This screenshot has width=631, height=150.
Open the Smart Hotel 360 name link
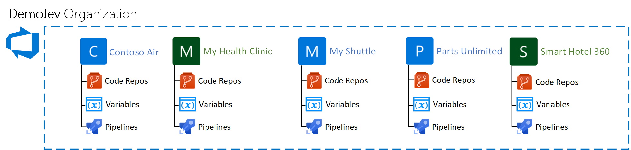pos(575,52)
